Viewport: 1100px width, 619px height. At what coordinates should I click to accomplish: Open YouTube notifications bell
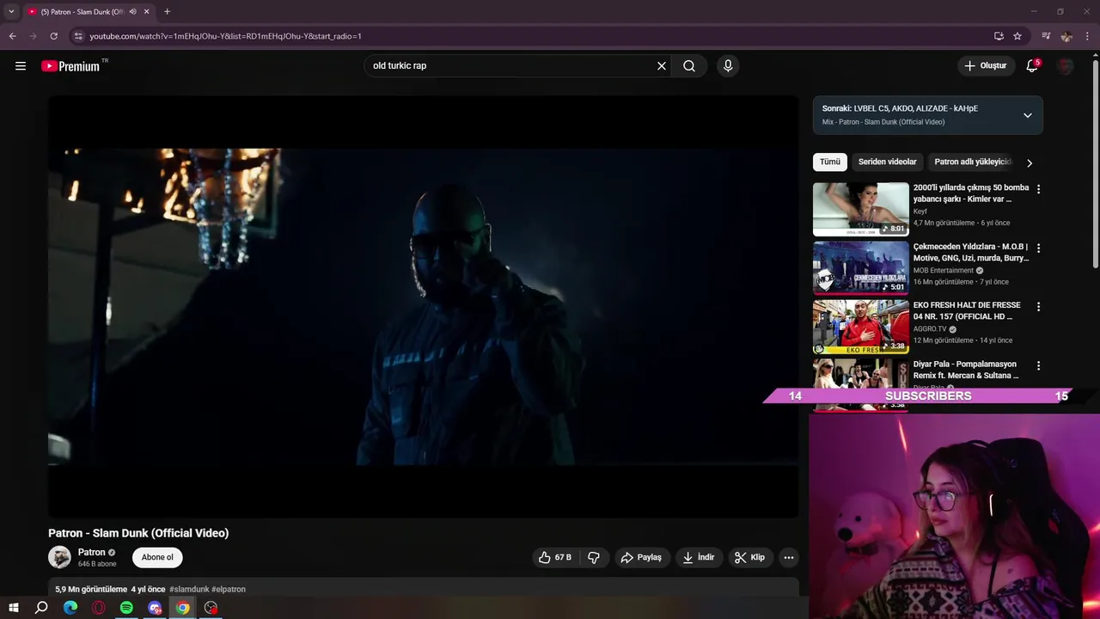[x=1032, y=66]
